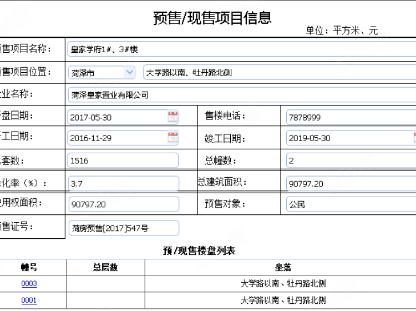The width and height of the screenshot is (416, 311).
Task: Click the project name field 皇家学府1#、3#楼
Action: point(239,49)
